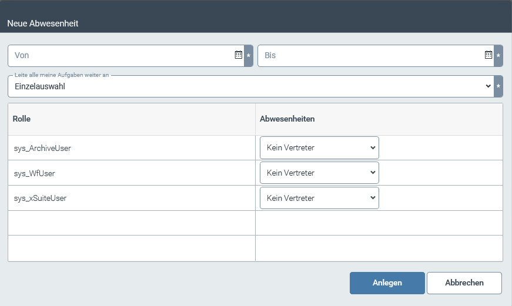Select the sys_WfUser role cell
Screen dimensions: 512x306
[34, 173]
